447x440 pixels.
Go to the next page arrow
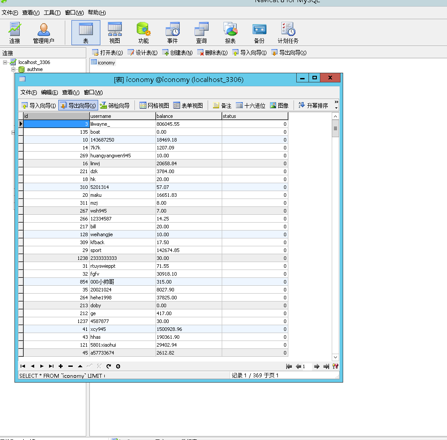click(317, 366)
